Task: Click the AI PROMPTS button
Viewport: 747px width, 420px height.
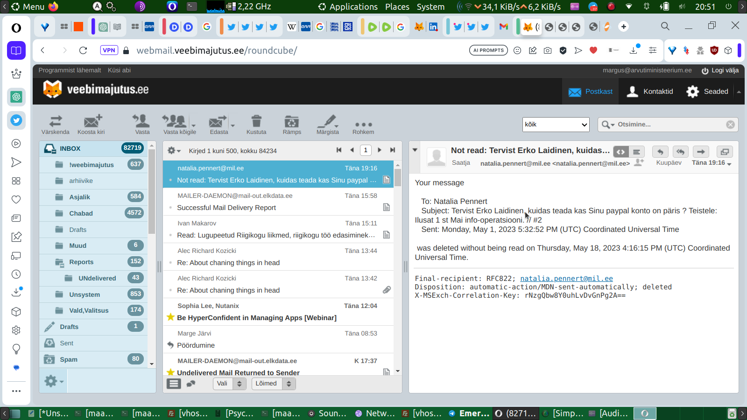Action: click(x=488, y=50)
